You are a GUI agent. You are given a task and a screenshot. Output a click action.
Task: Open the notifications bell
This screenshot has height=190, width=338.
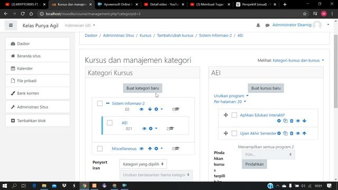click(x=258, y=25)
